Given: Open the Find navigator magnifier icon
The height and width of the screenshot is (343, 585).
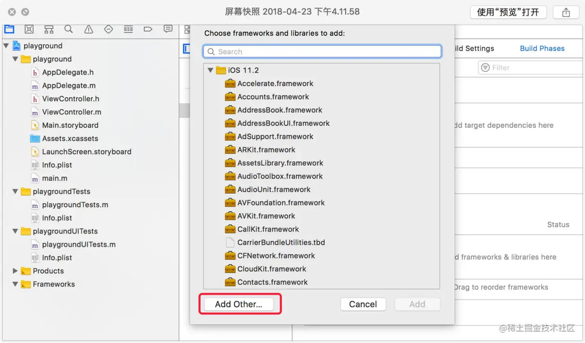Looking at the screenshot, I should click(x=69, y=29).
